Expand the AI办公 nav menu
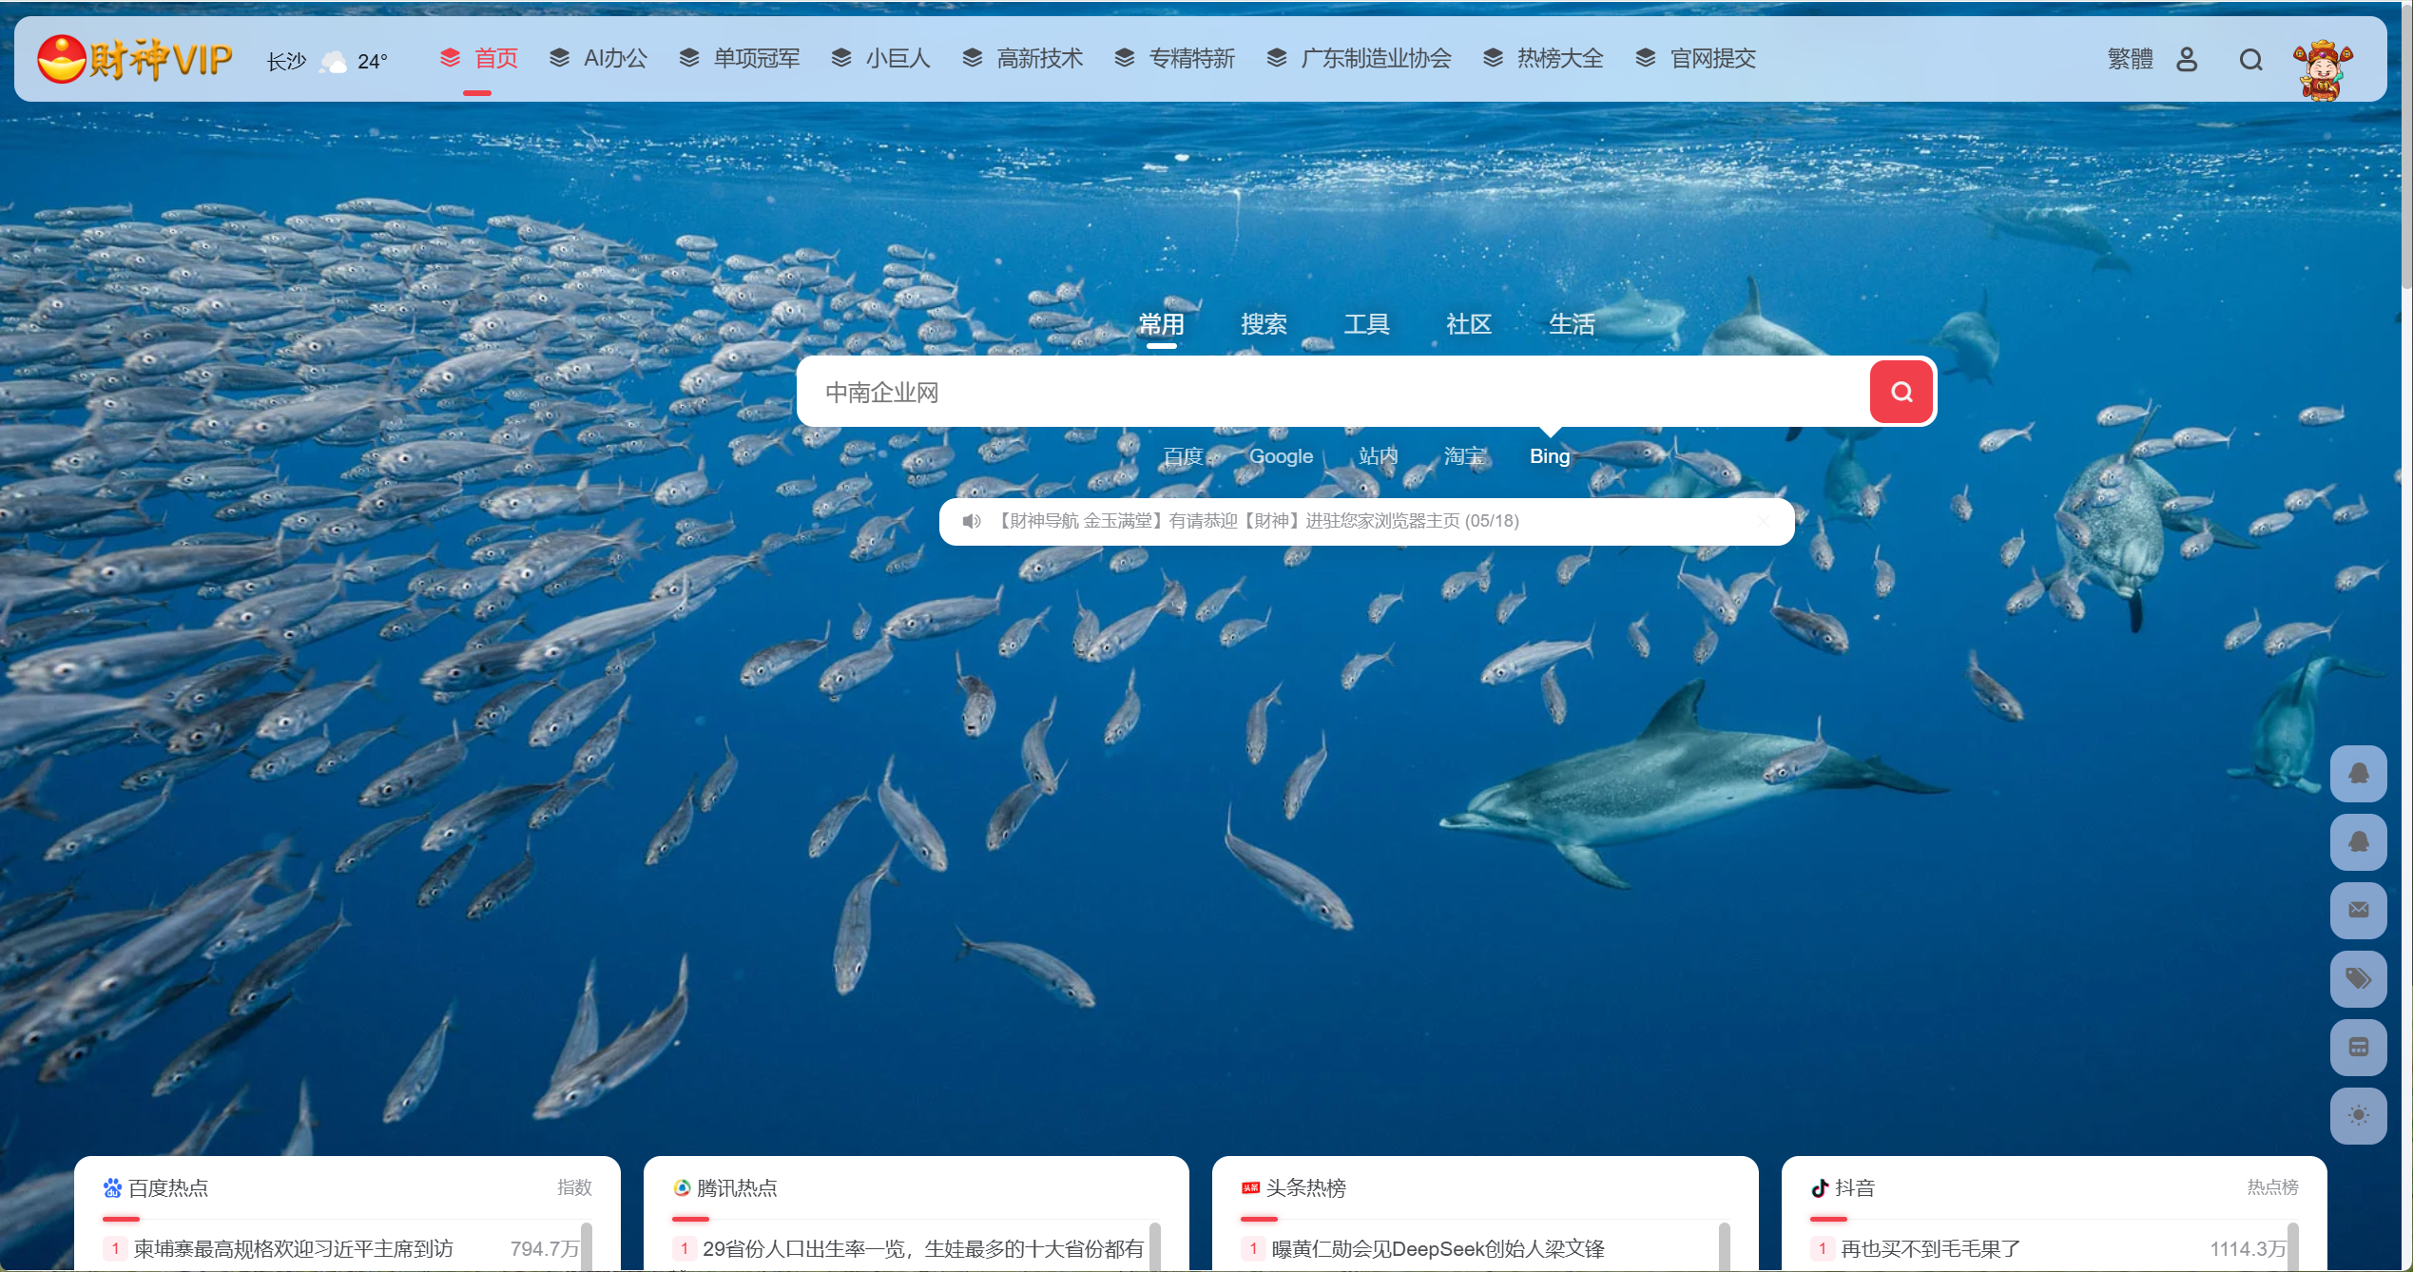The height and width of the screenshot is (1272, 2413). click(x=614, y=59)
